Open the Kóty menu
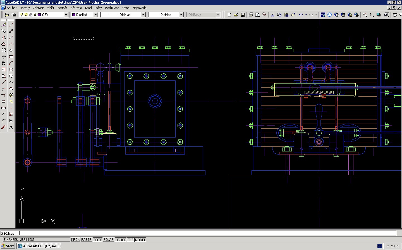Viewport: 402px width, 250px height. pyautogui.click(x=99, y=8)
